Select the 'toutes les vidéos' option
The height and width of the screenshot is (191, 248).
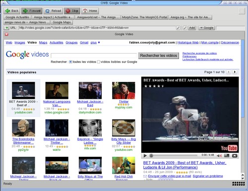(70, 62)
